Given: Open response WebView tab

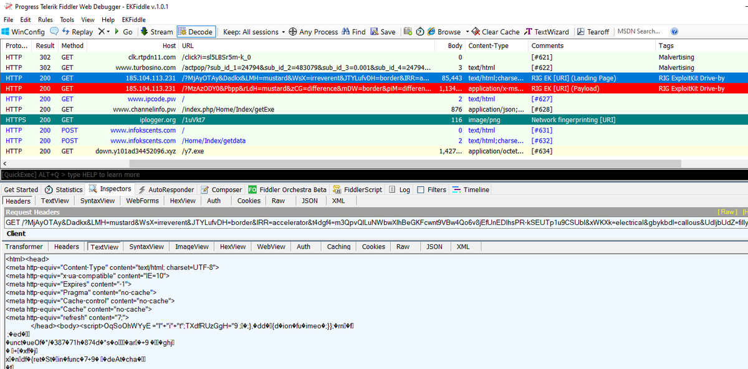Looking at the screenshot, I should point(271,247).
